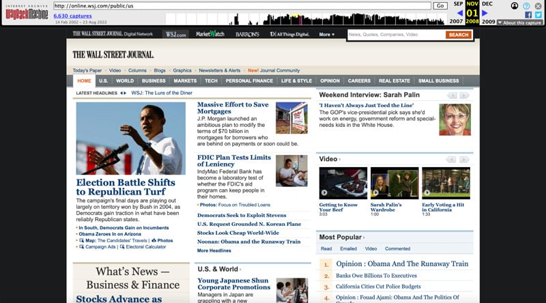This screenshot has height=303, width=546.
Task: Select year 2007 in the capture timeline
Action: (x=456, y=22)
